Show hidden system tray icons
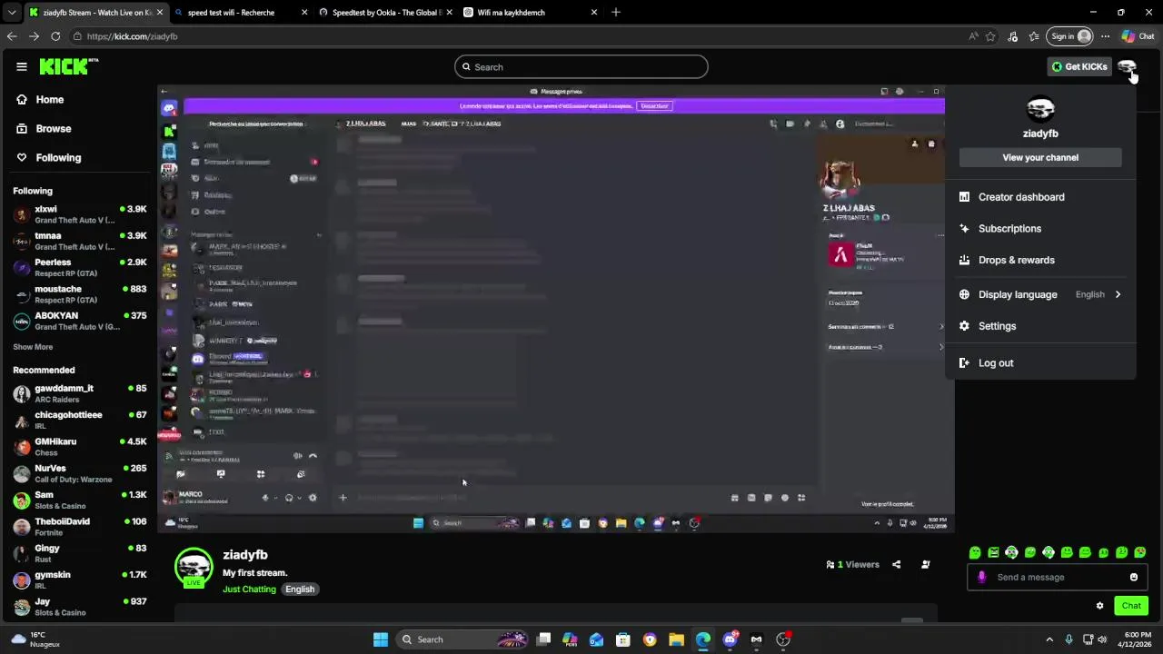This screenshot has width=1163, height=654. [x=1049, y=639]
